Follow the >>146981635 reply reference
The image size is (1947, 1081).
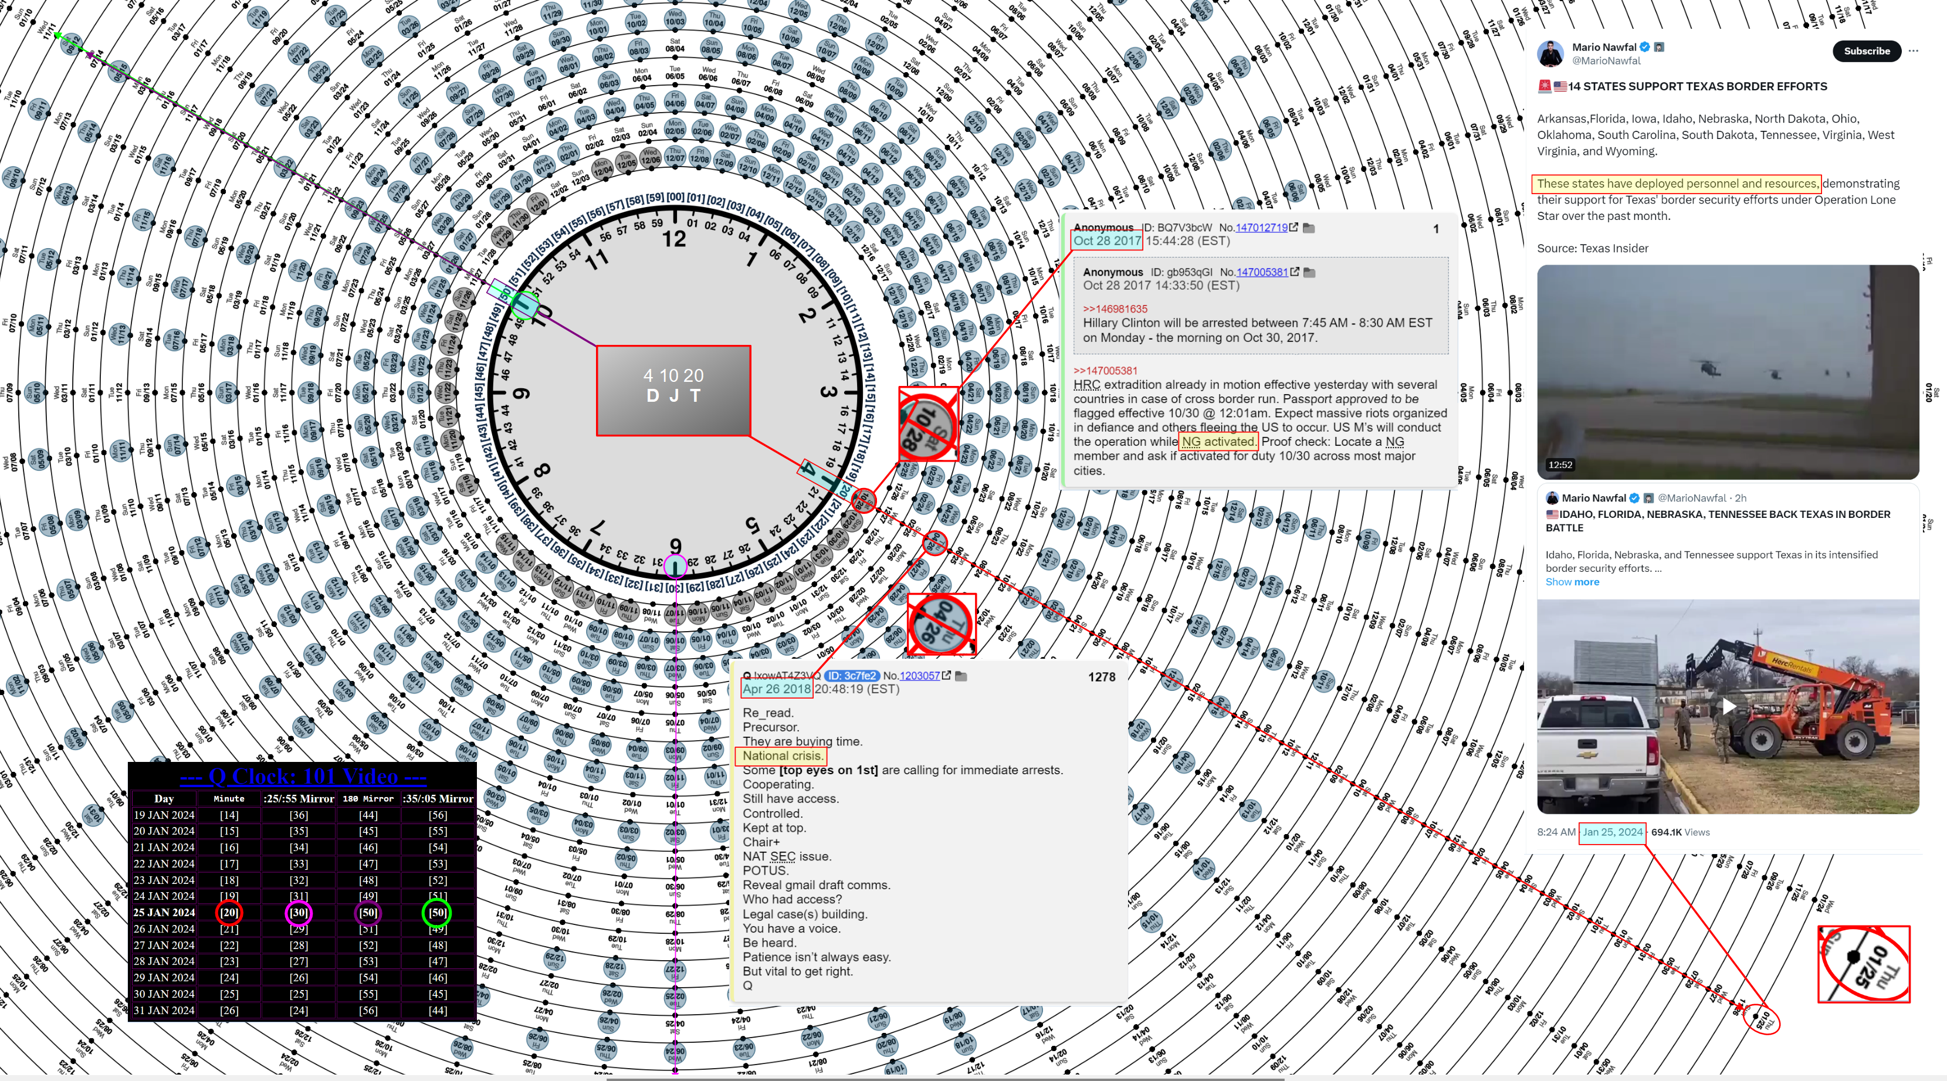[1115, 309]
